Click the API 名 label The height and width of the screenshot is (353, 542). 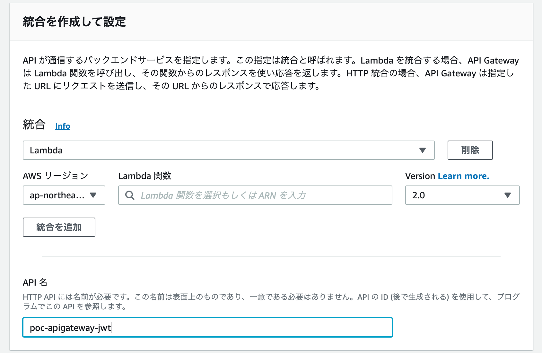[35, 282]
